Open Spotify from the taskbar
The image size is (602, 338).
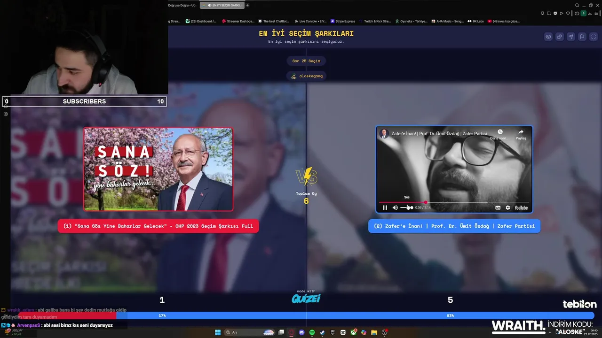(312, 332)
